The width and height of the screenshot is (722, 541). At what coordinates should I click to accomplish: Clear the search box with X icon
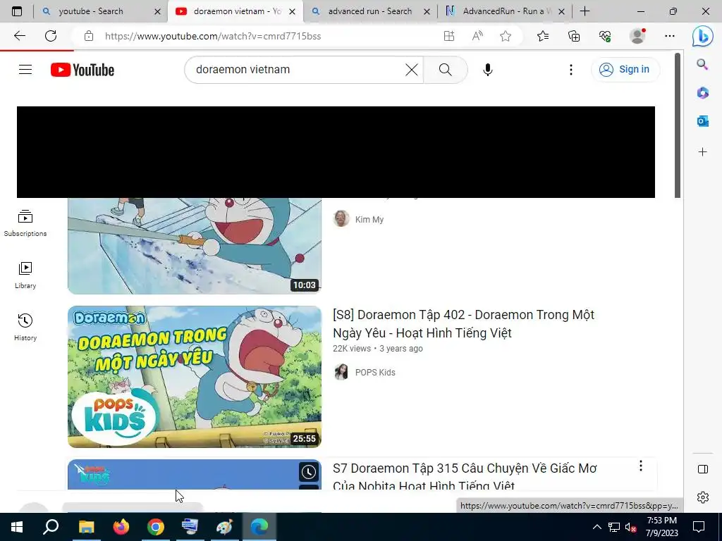coord(412,70)
